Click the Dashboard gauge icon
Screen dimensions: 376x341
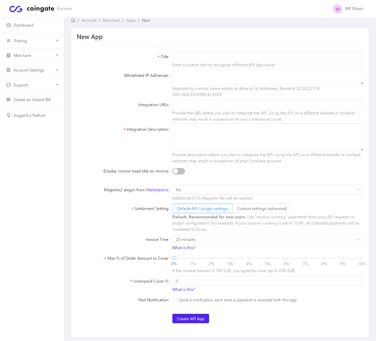coord(9,25)
